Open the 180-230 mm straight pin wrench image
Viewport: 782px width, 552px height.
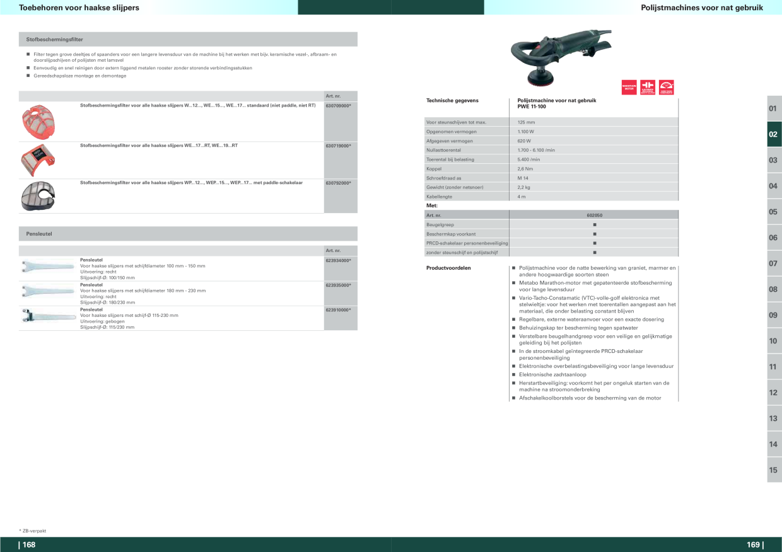pyautogui.click(x=48, y=290)
